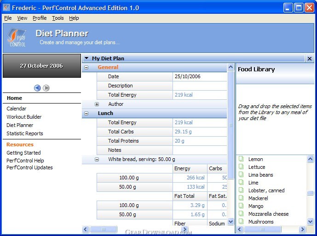317x236 pixels.
Task: Click the application icon in title bar
Action: pyautogui.click(x=6, y=8)
